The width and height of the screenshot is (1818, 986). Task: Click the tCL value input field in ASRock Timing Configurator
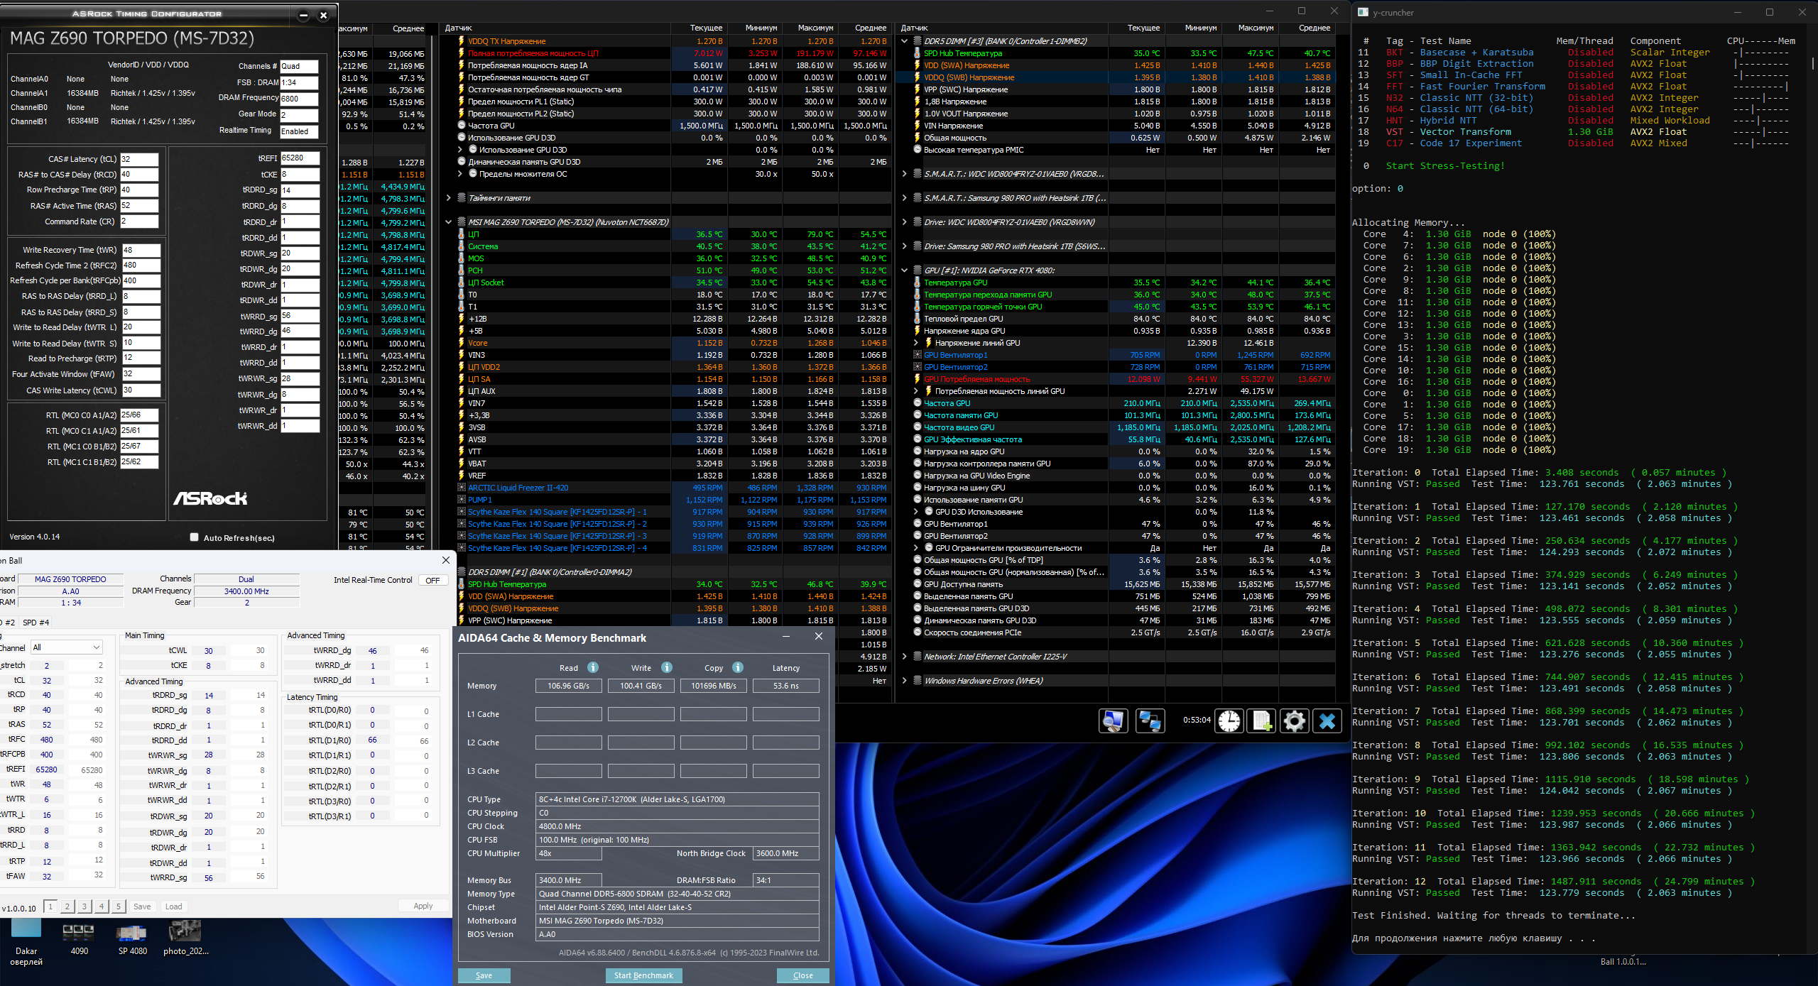click(138, 159)
